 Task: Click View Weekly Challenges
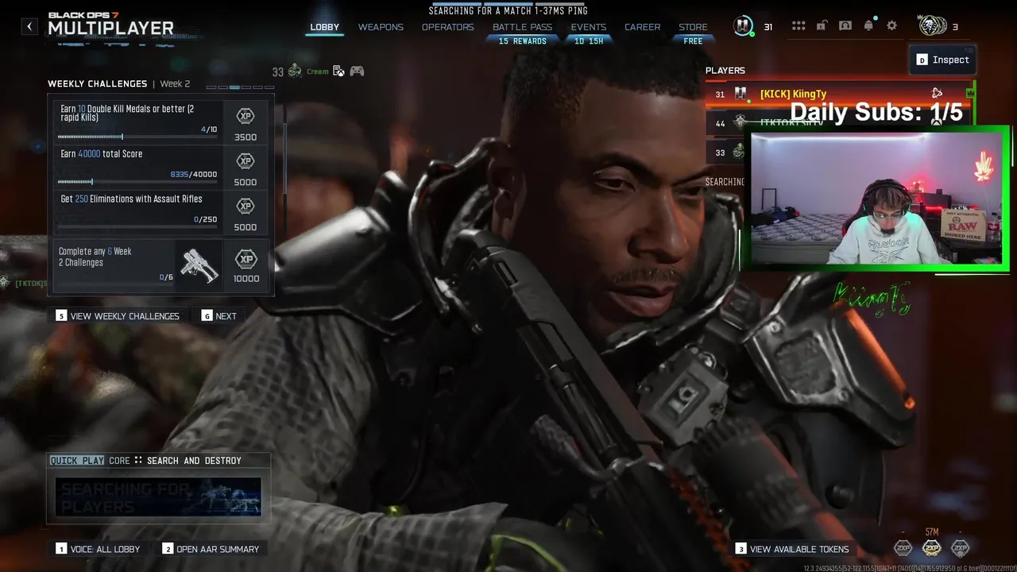tap(118, 316)
